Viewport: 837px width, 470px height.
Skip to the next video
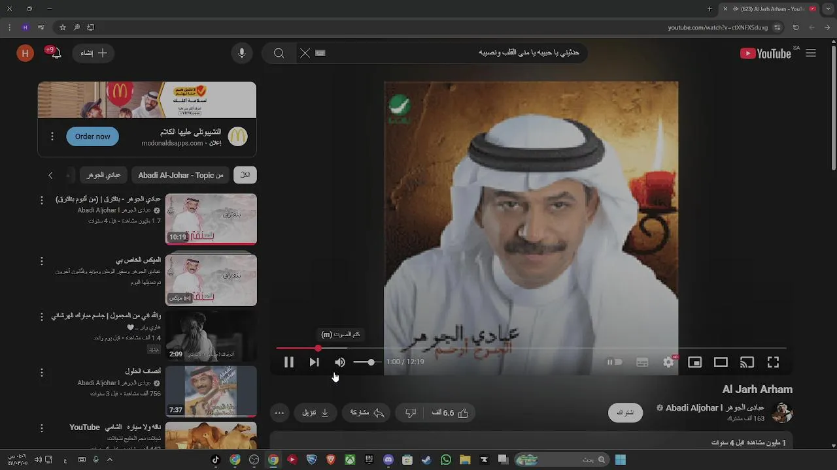315,362
